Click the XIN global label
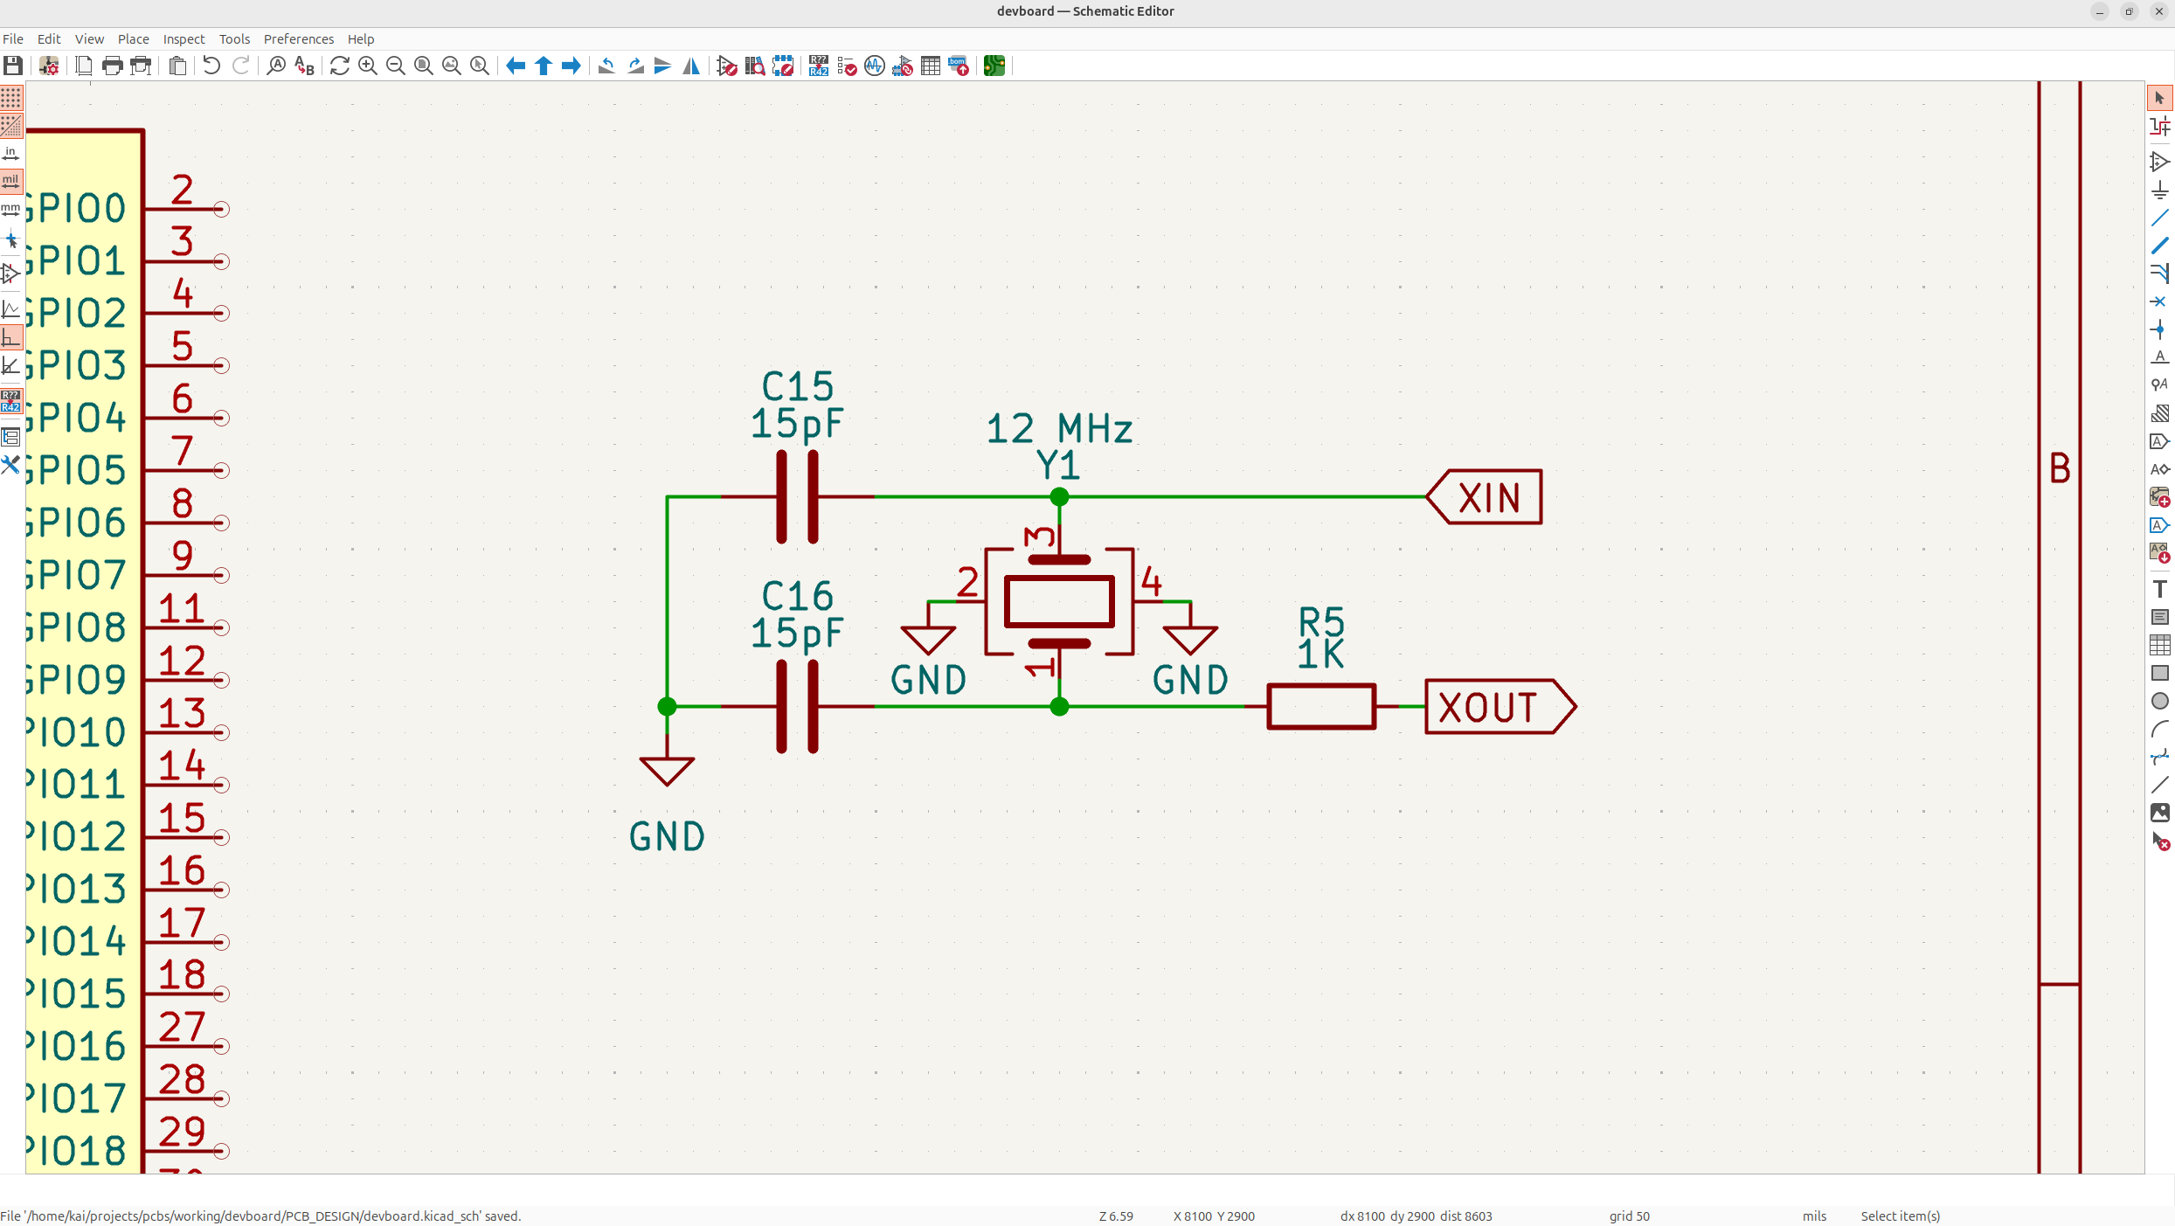The height and width of the screenshot is (1226, 2175). tap(1487, 497)
